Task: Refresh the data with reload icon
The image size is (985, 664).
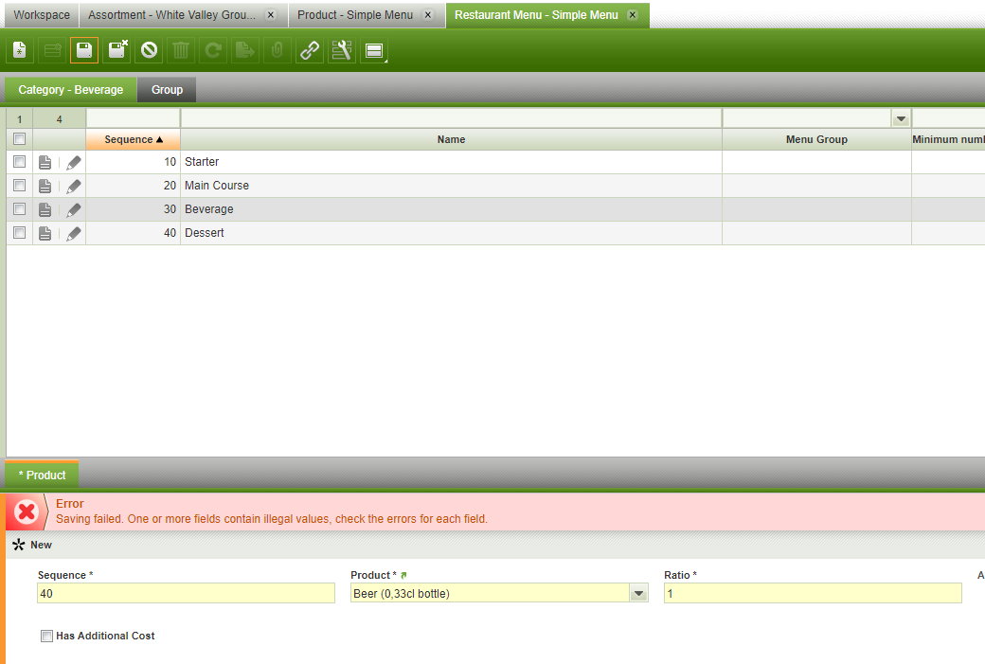Action: (213, 50)
